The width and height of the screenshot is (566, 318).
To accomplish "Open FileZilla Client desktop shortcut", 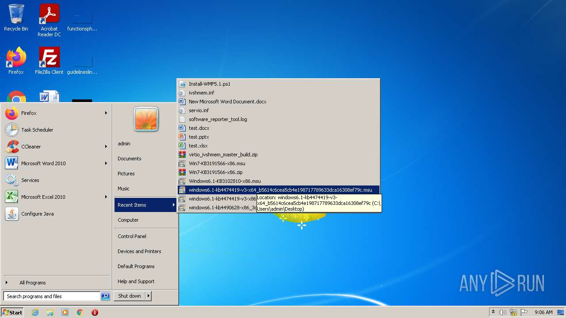I will pos(49,61).
